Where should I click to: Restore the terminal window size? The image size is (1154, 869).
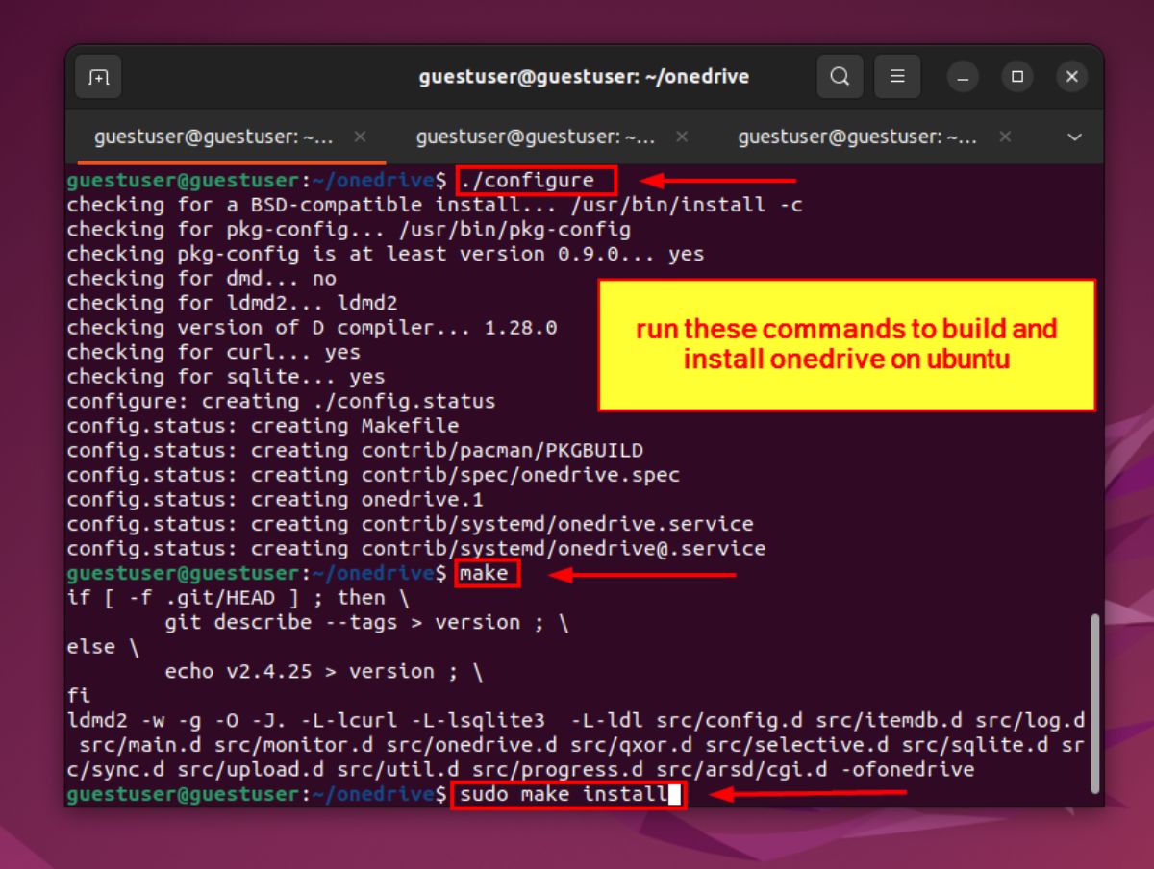[x=1017, y=77]
